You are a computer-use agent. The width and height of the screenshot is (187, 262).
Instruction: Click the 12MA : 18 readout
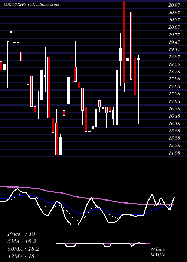click(21, 256)
